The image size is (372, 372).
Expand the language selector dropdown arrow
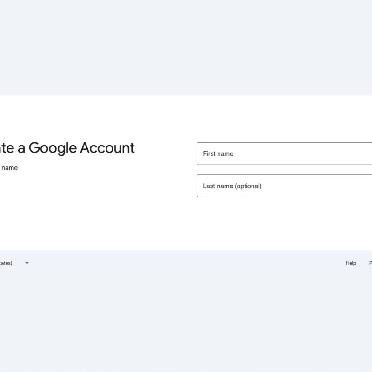click(27, 263)
